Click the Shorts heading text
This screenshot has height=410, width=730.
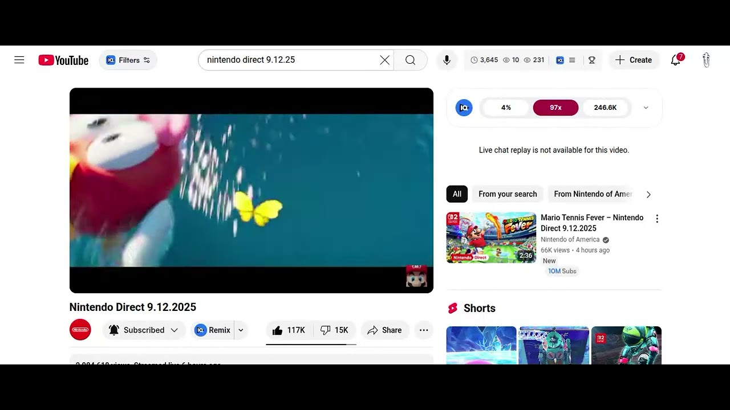tap(480, 308)
